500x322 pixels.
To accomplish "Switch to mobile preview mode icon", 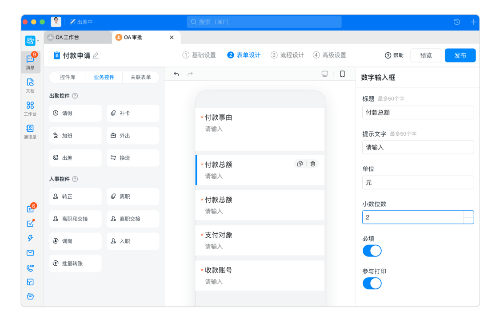I will (x=342, y=74).
